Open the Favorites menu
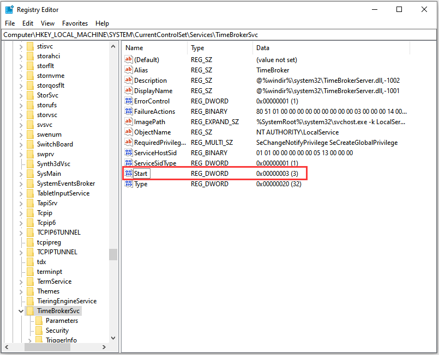This screenshot has height=355, width=439. click(x=75, y=23)
